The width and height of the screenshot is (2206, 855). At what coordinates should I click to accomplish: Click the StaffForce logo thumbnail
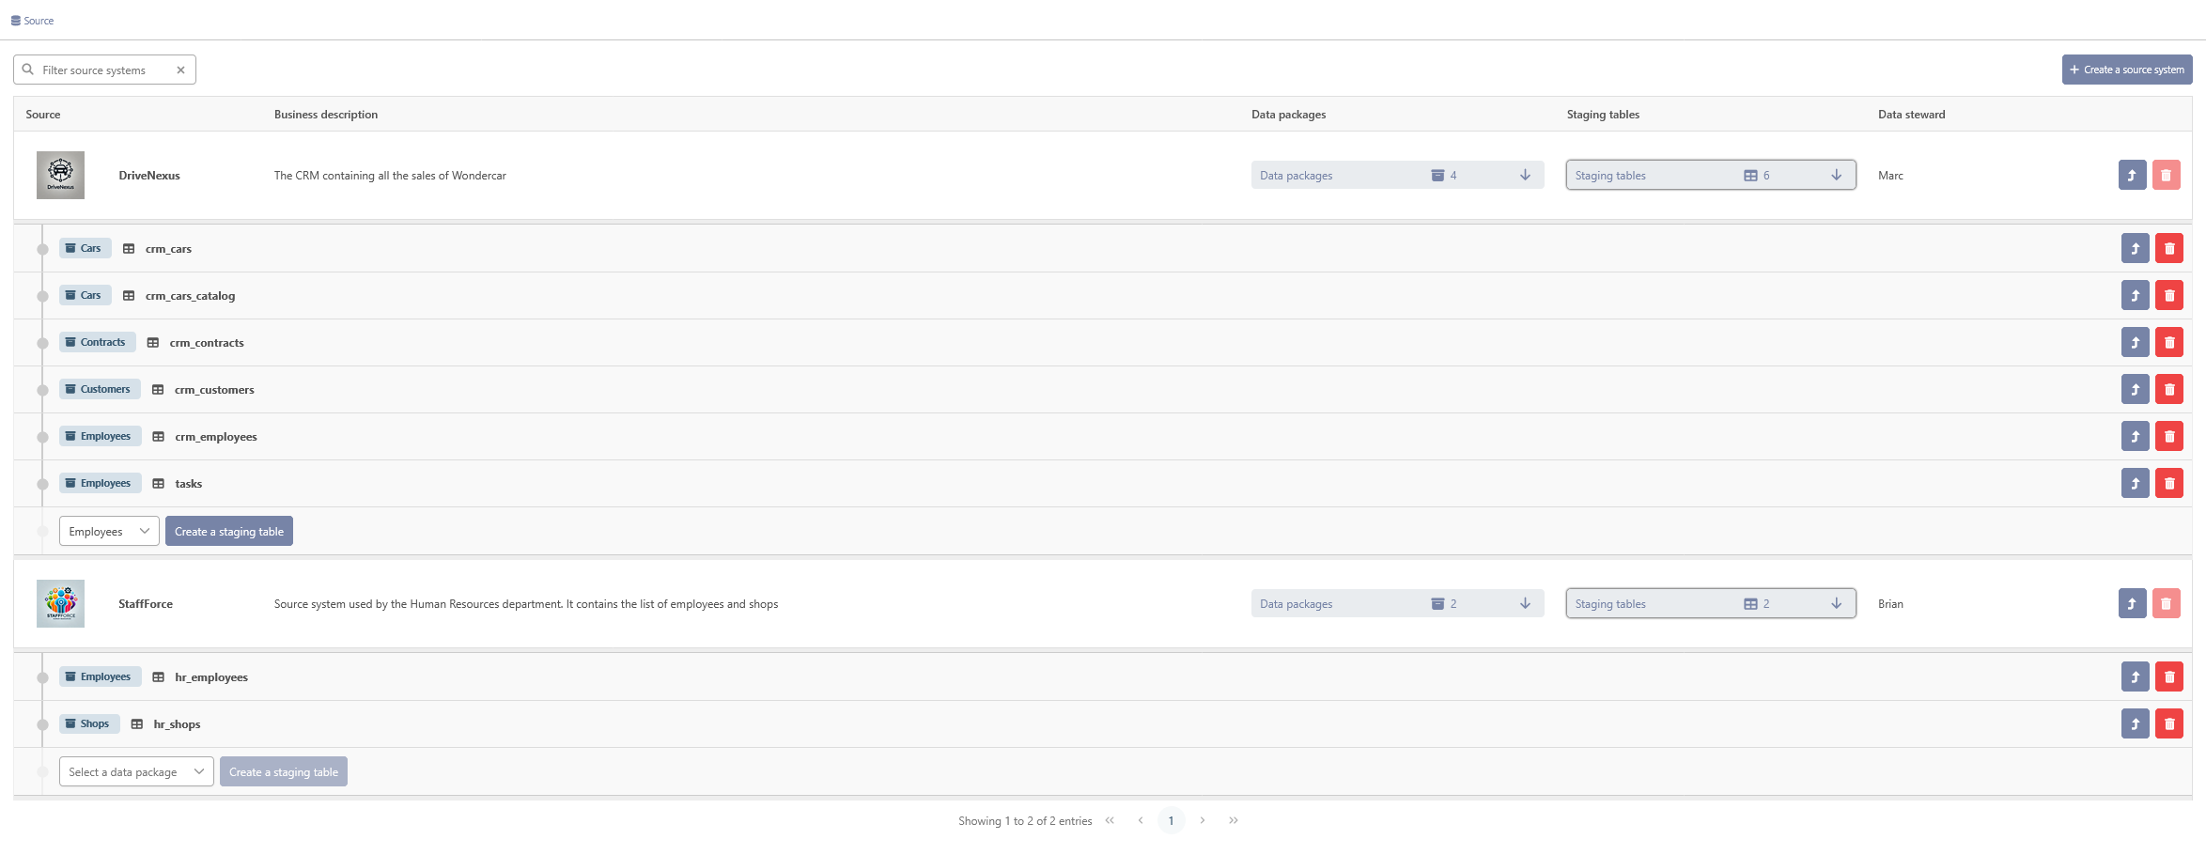[x=60, y=603]
